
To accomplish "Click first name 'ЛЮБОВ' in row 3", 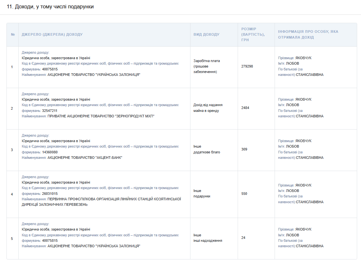I will click(x=292, y=147).
